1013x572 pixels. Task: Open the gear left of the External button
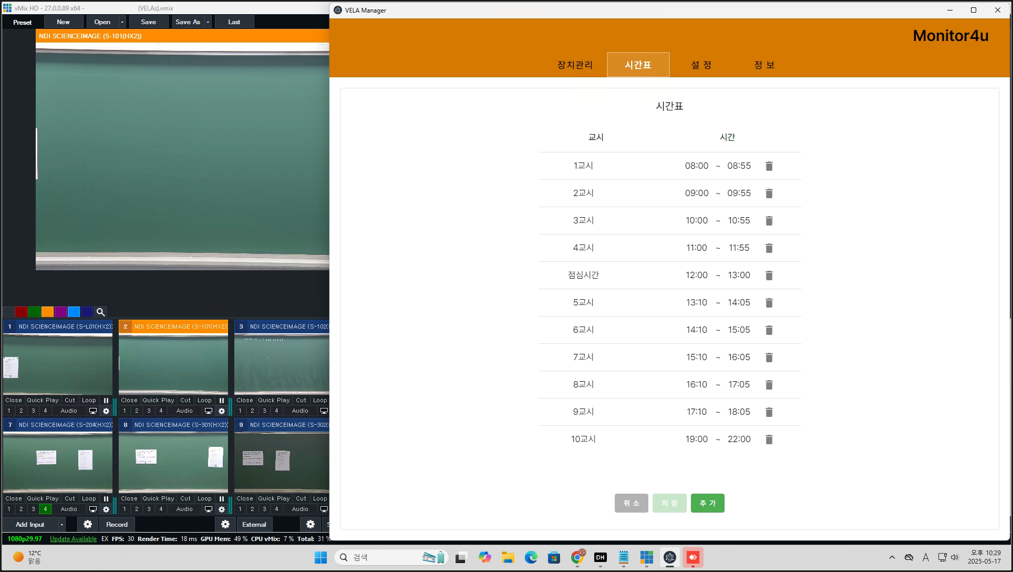click(x=225, y=524)
